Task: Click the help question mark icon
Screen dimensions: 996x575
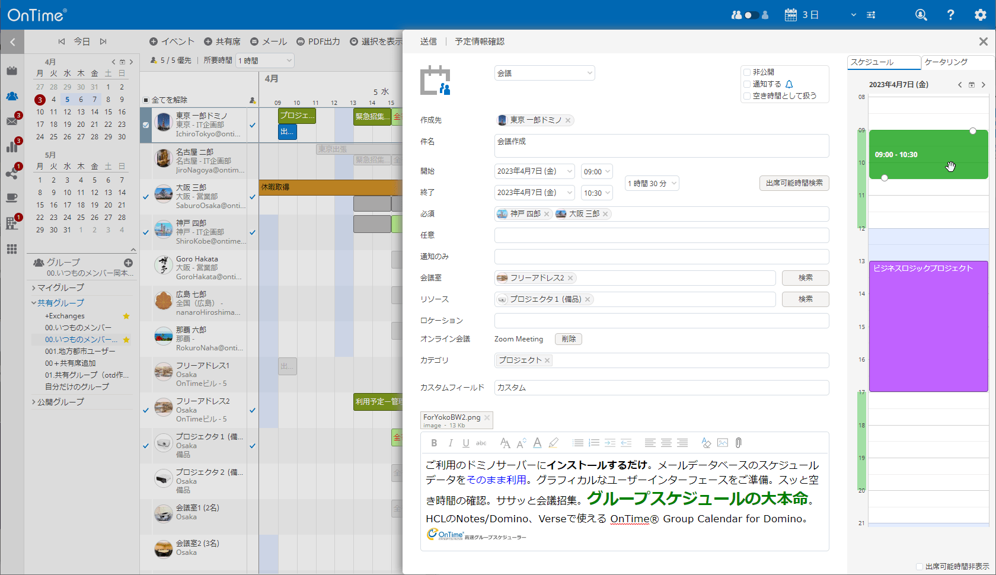Action: 950,15
